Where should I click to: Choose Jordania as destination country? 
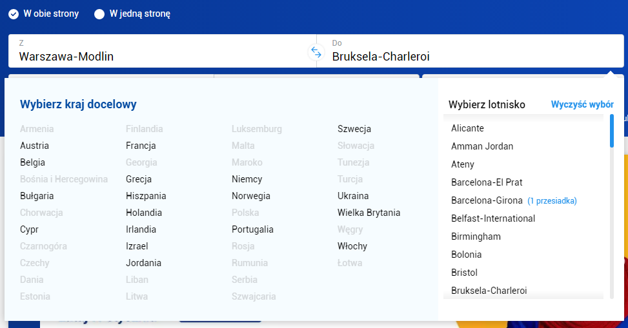click(143, 263)
